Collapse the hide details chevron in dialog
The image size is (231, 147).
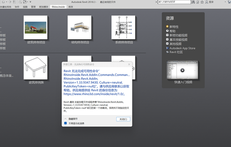[x=66, y=119]
